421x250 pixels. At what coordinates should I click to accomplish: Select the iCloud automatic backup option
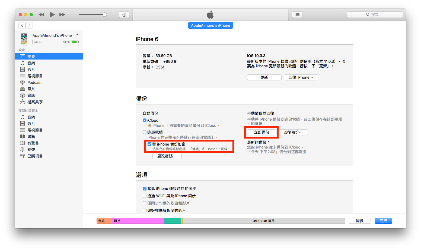[145, 120]
